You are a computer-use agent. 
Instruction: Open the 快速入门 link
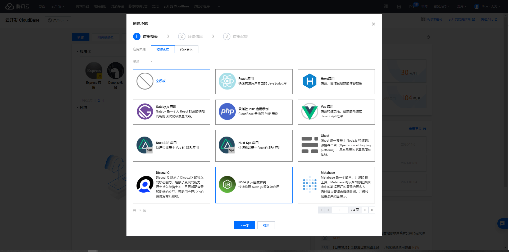(x=489, y=19)
